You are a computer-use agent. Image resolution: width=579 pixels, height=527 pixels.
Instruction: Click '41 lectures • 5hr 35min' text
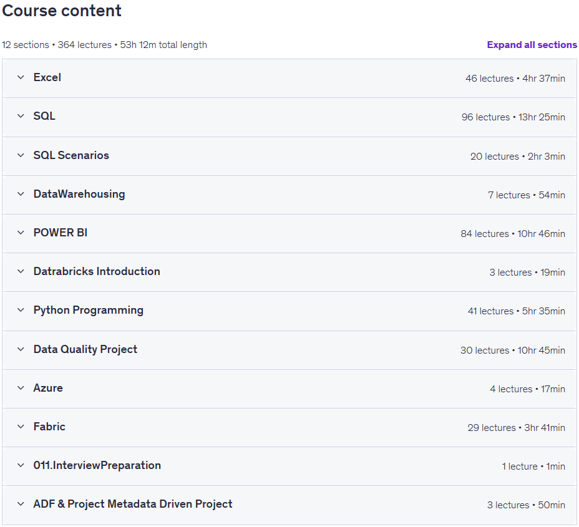[x=516, y=311]
